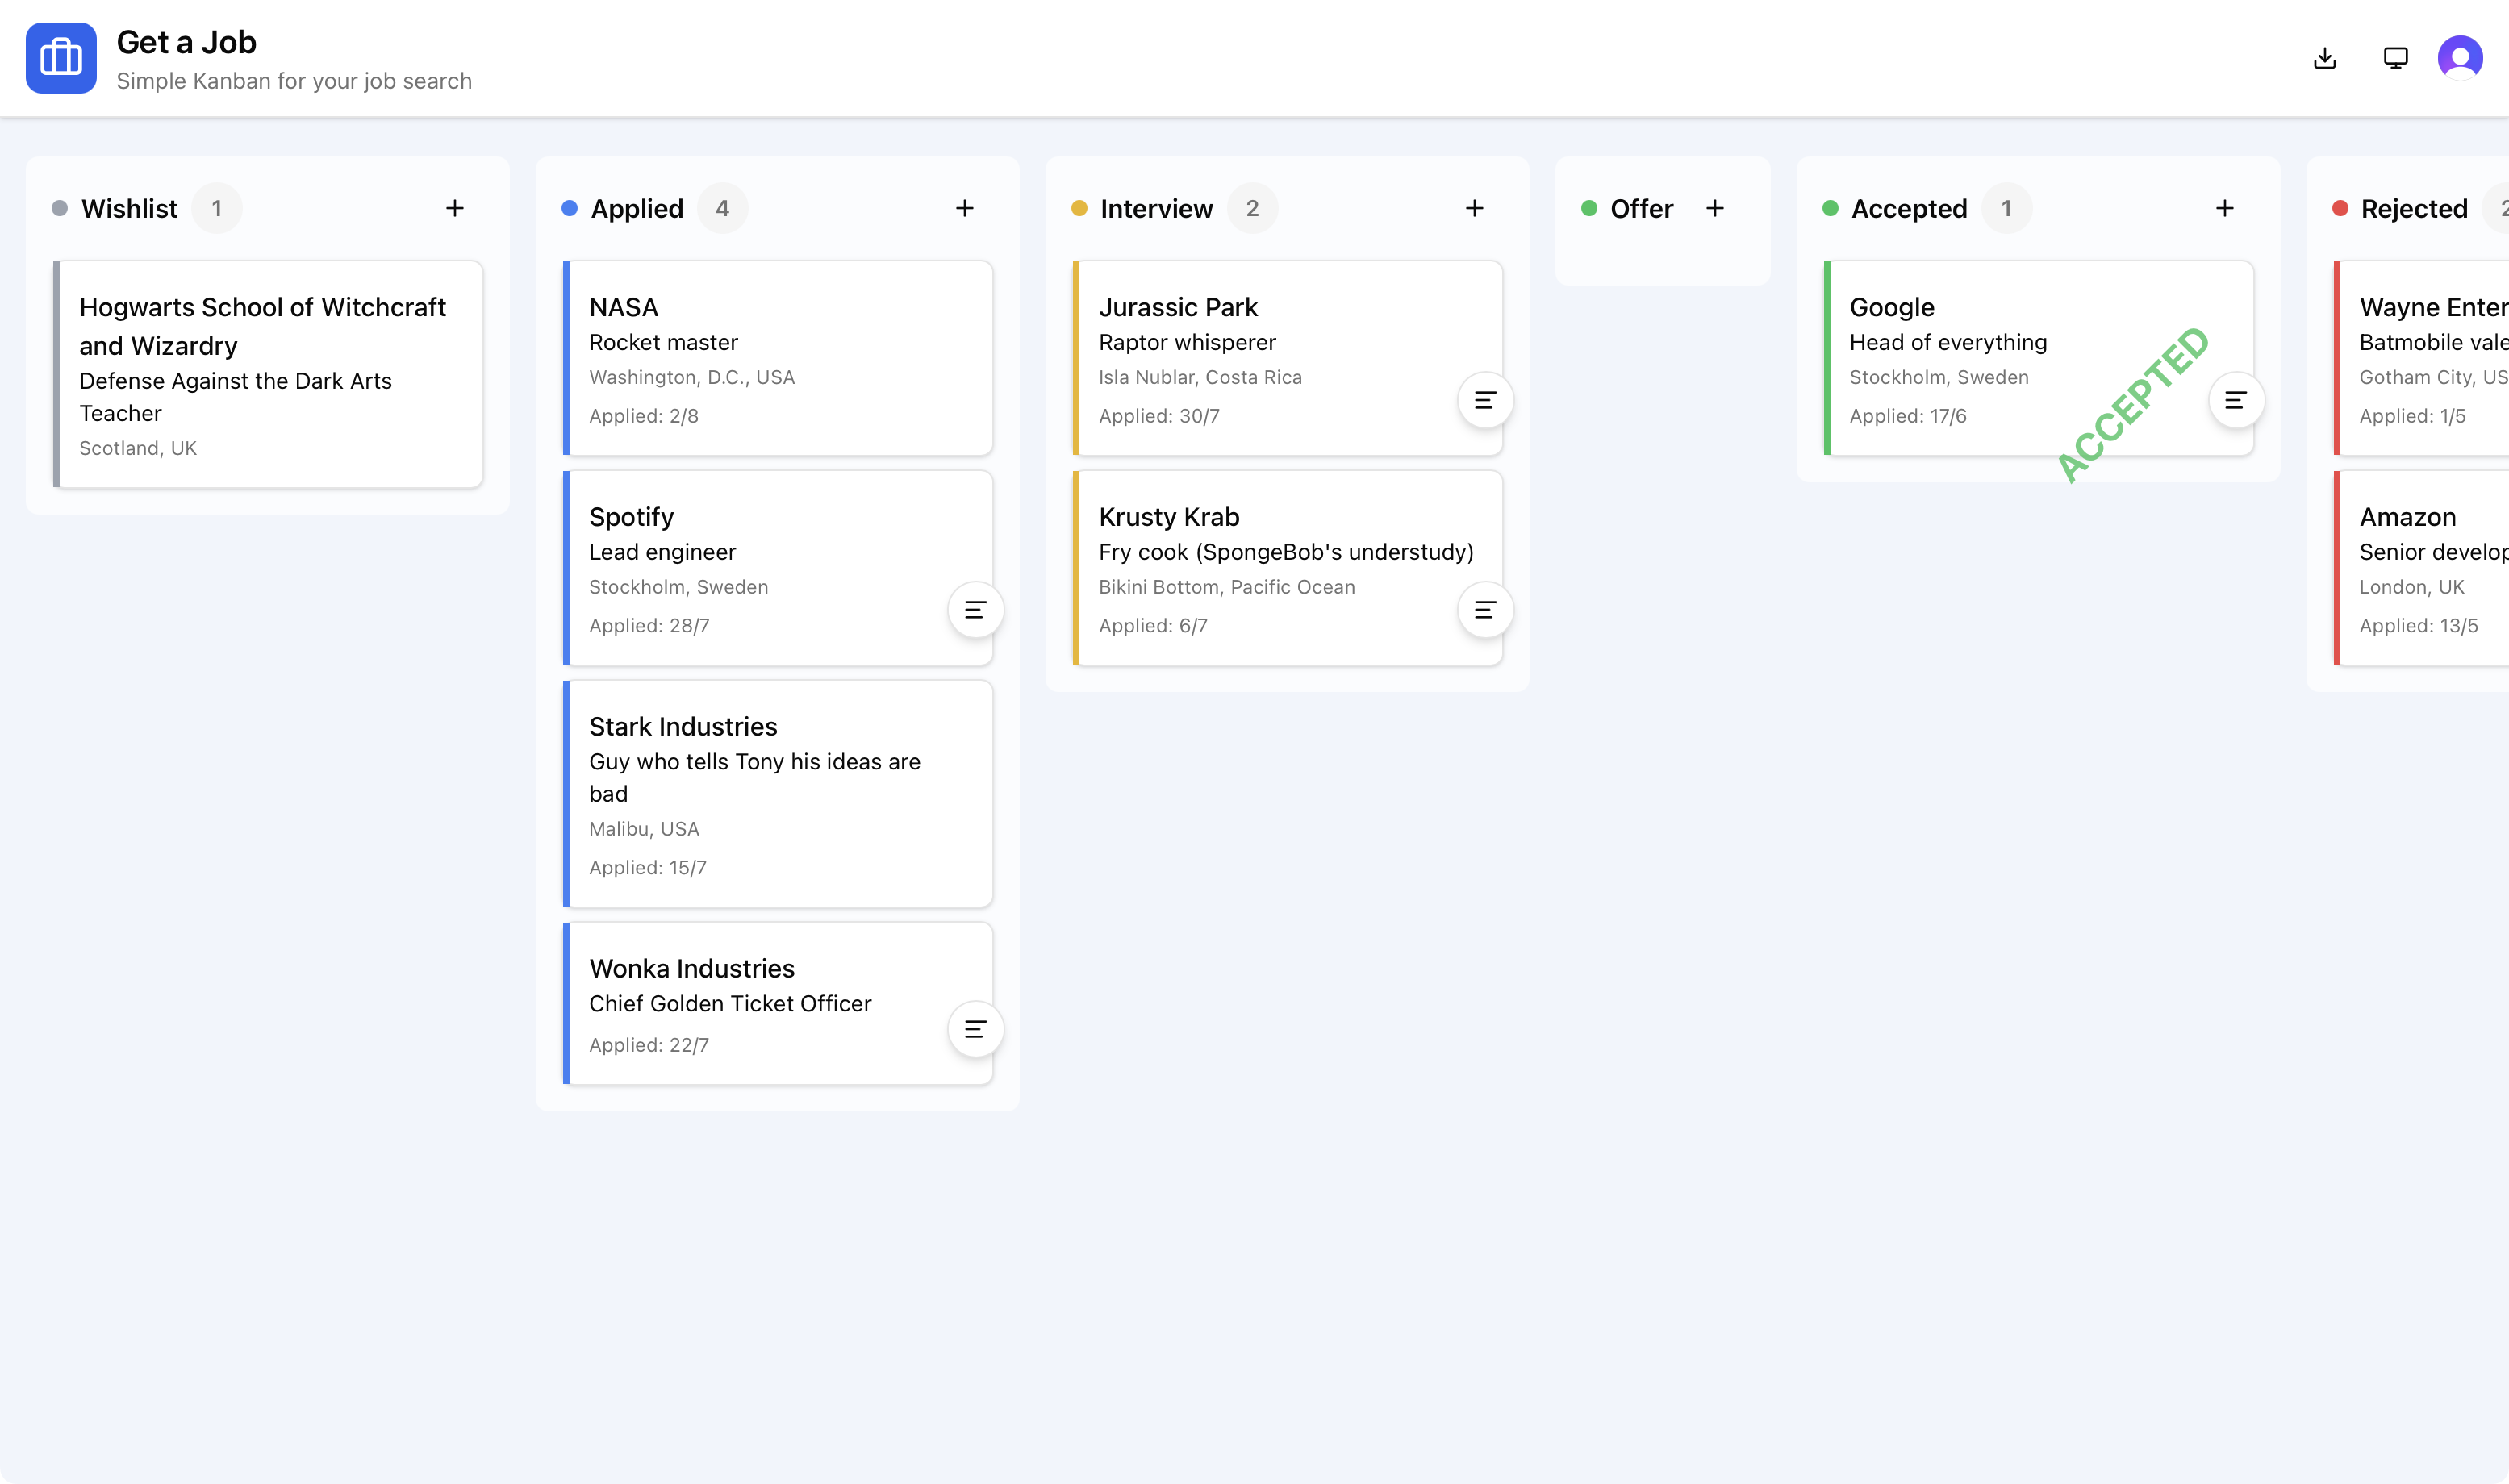
Task: Click Fry cook role text
Action: coord(1286,552)
